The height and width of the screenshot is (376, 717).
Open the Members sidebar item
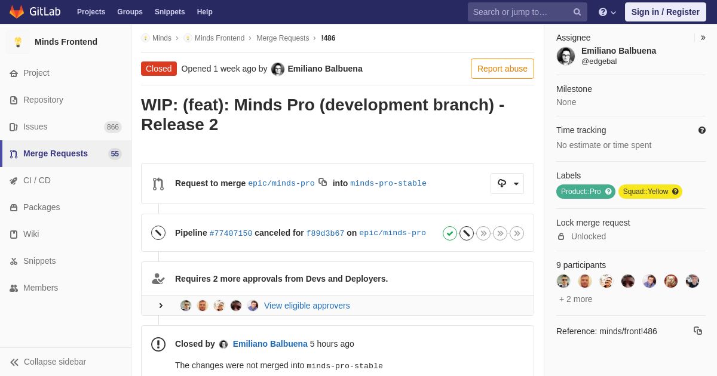pyautogui.click(x=66, y=288)
